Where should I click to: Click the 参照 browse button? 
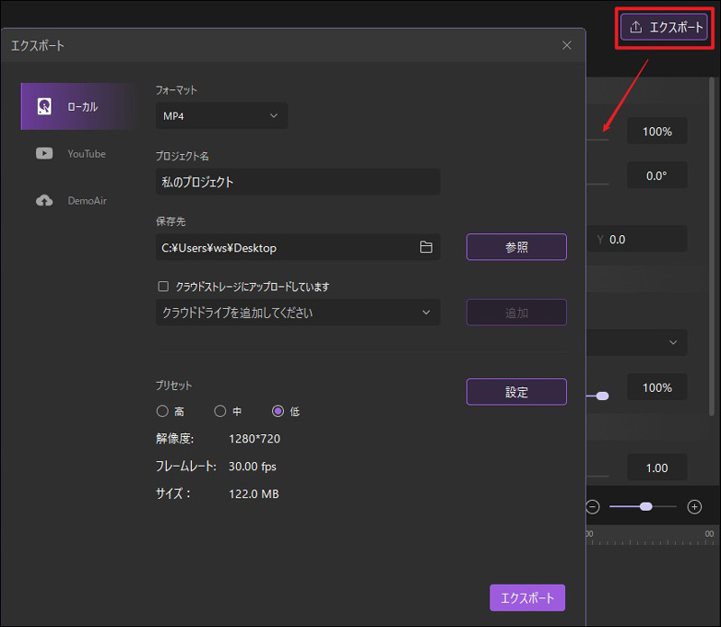516,248
